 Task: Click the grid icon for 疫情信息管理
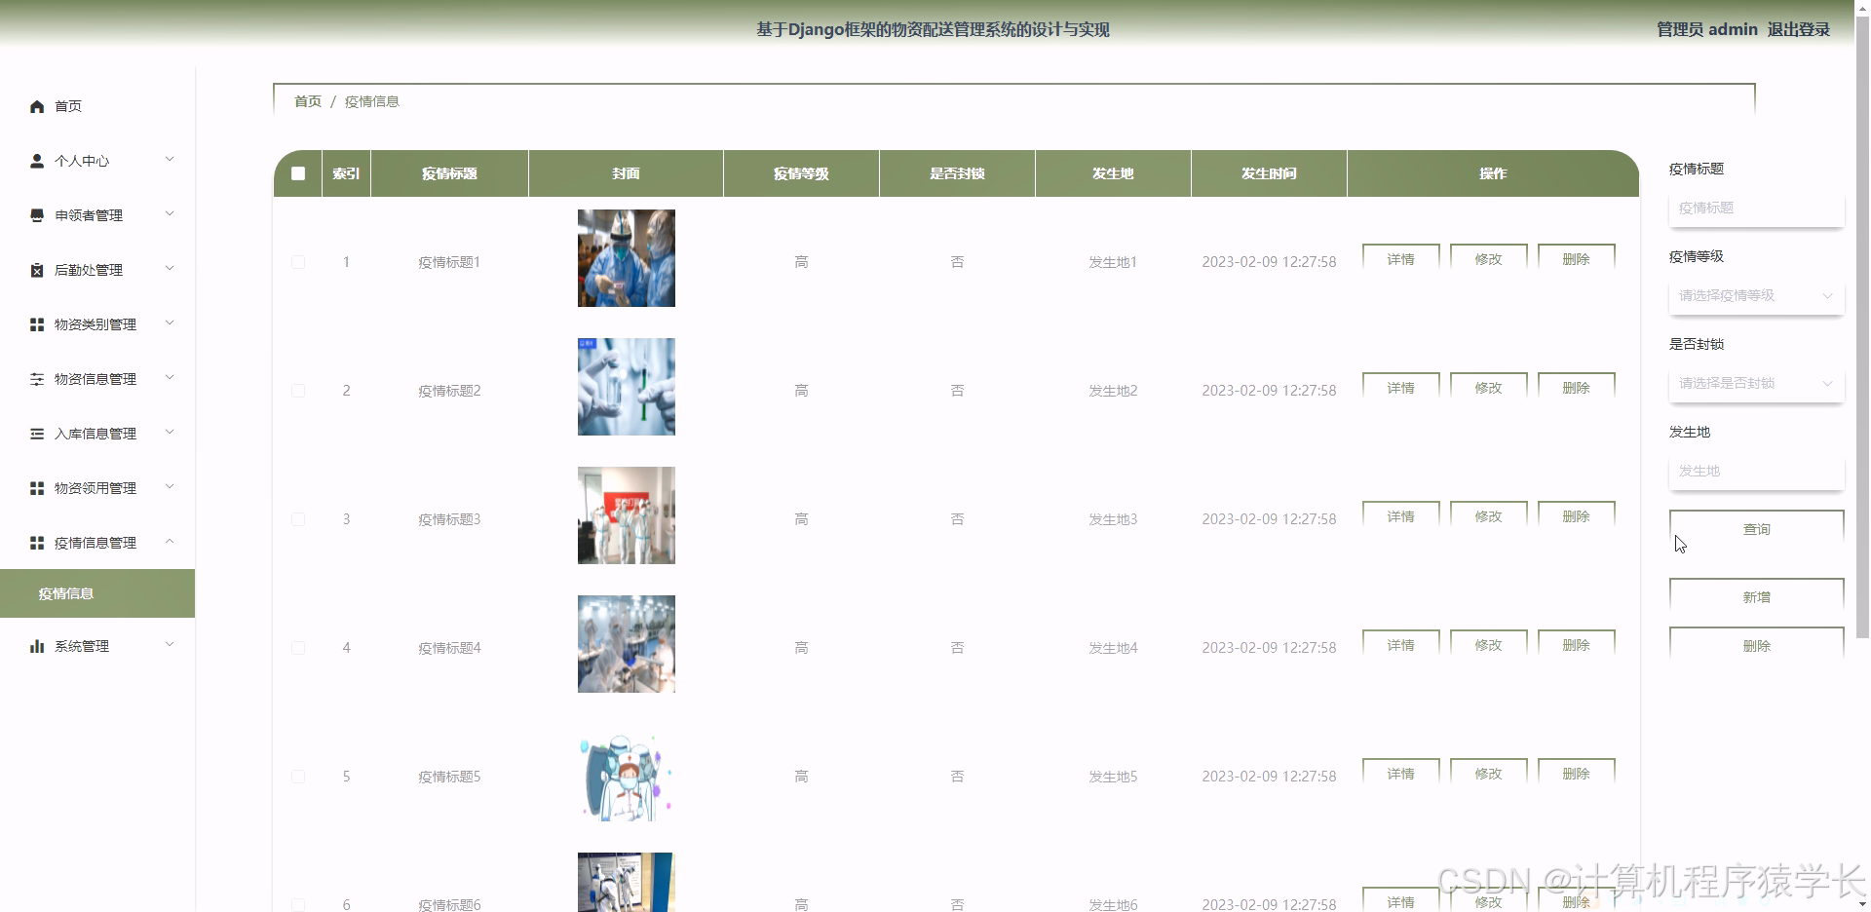[x=37, y=543]
